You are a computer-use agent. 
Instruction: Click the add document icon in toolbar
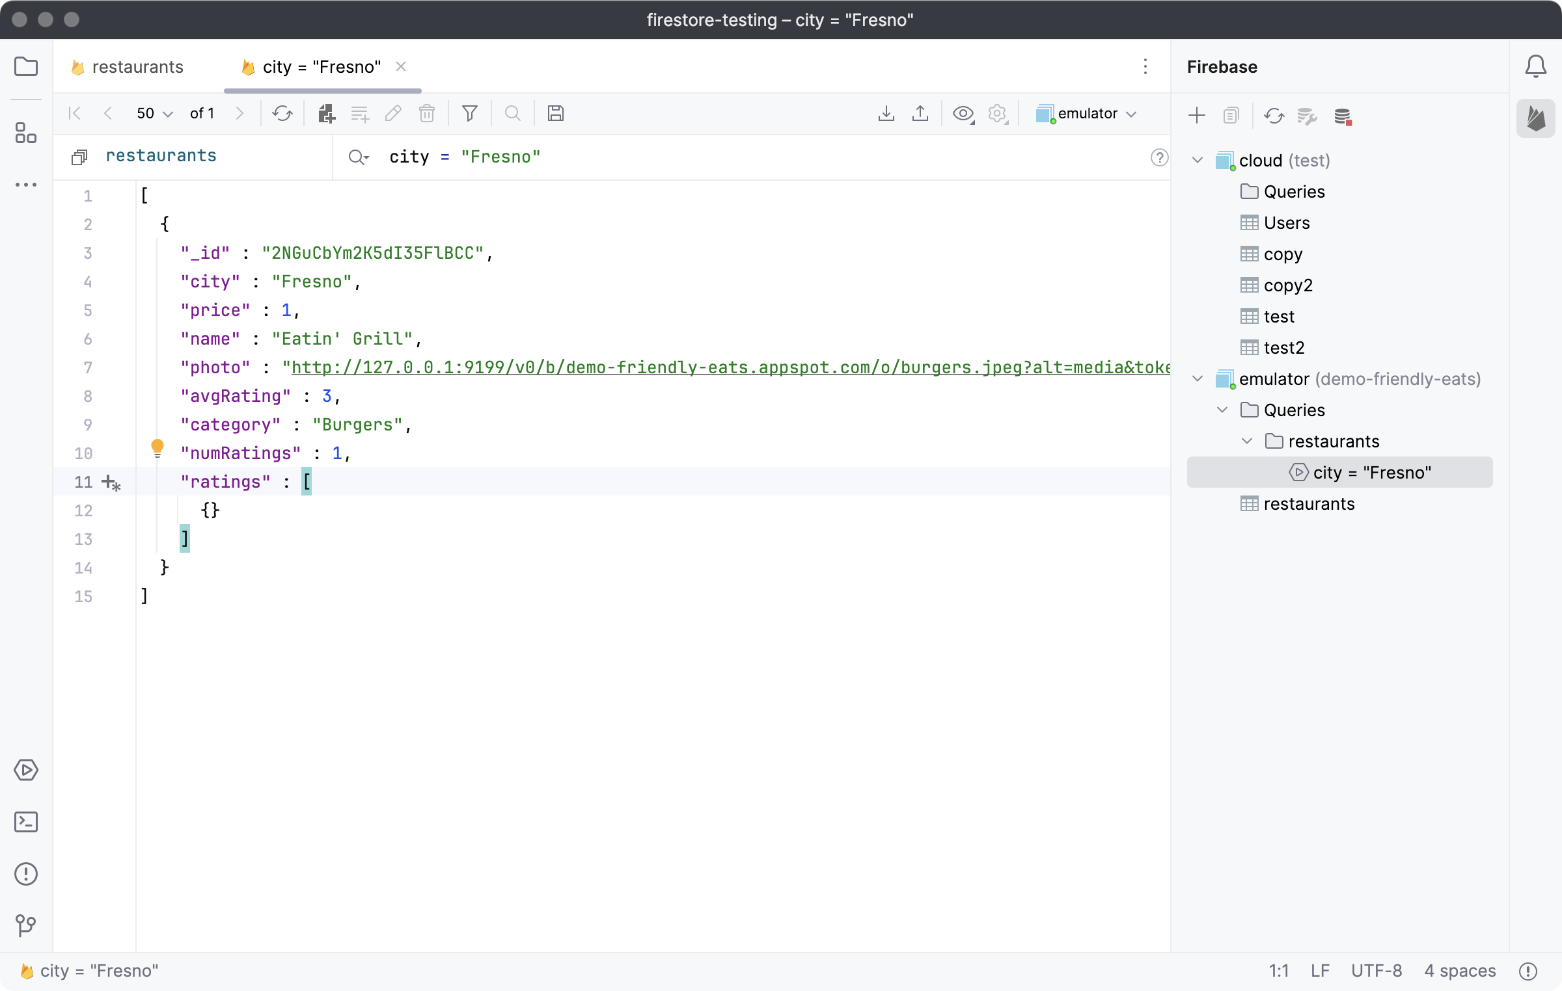326,113
